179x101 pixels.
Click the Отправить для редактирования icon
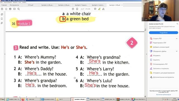pyautogui.click(x=151, y=73)
